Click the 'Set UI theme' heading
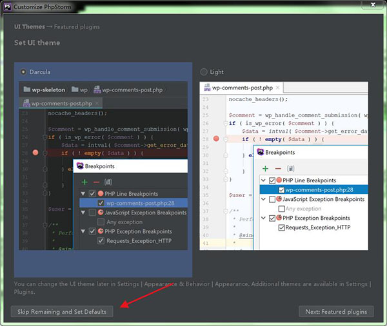 [37, 43]
